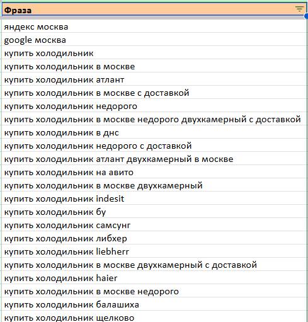
Task: Select the cell 'купить холодильник самсунг'
Action: tap(154, 224)
